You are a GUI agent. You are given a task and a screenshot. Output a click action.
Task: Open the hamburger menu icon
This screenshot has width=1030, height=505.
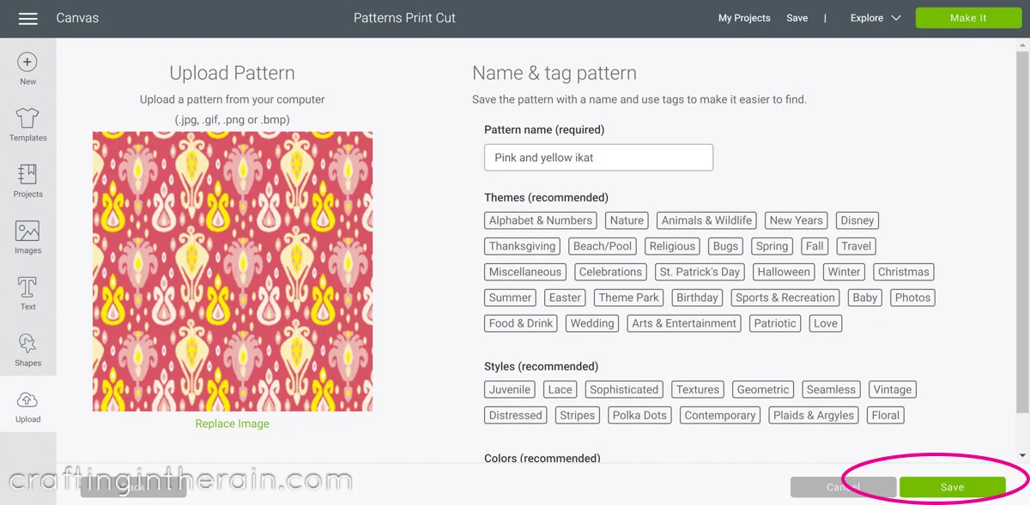[27, 18]
